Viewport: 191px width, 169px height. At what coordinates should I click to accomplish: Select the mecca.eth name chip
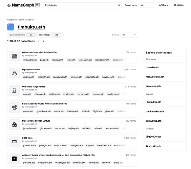(x=60, y=128)
